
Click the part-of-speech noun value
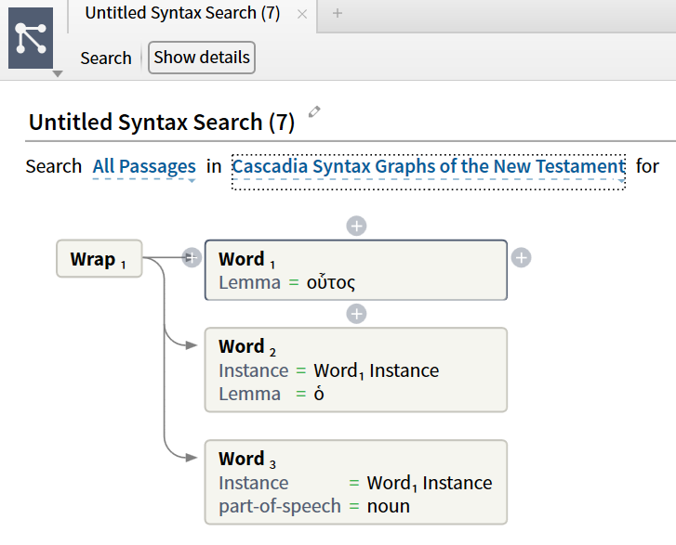(389, 506)
